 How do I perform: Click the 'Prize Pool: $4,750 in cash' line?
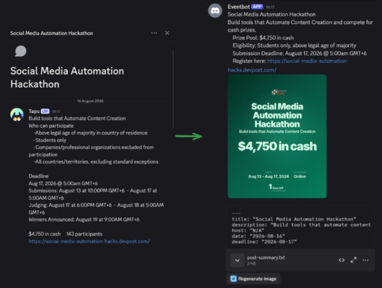[263, 38]
